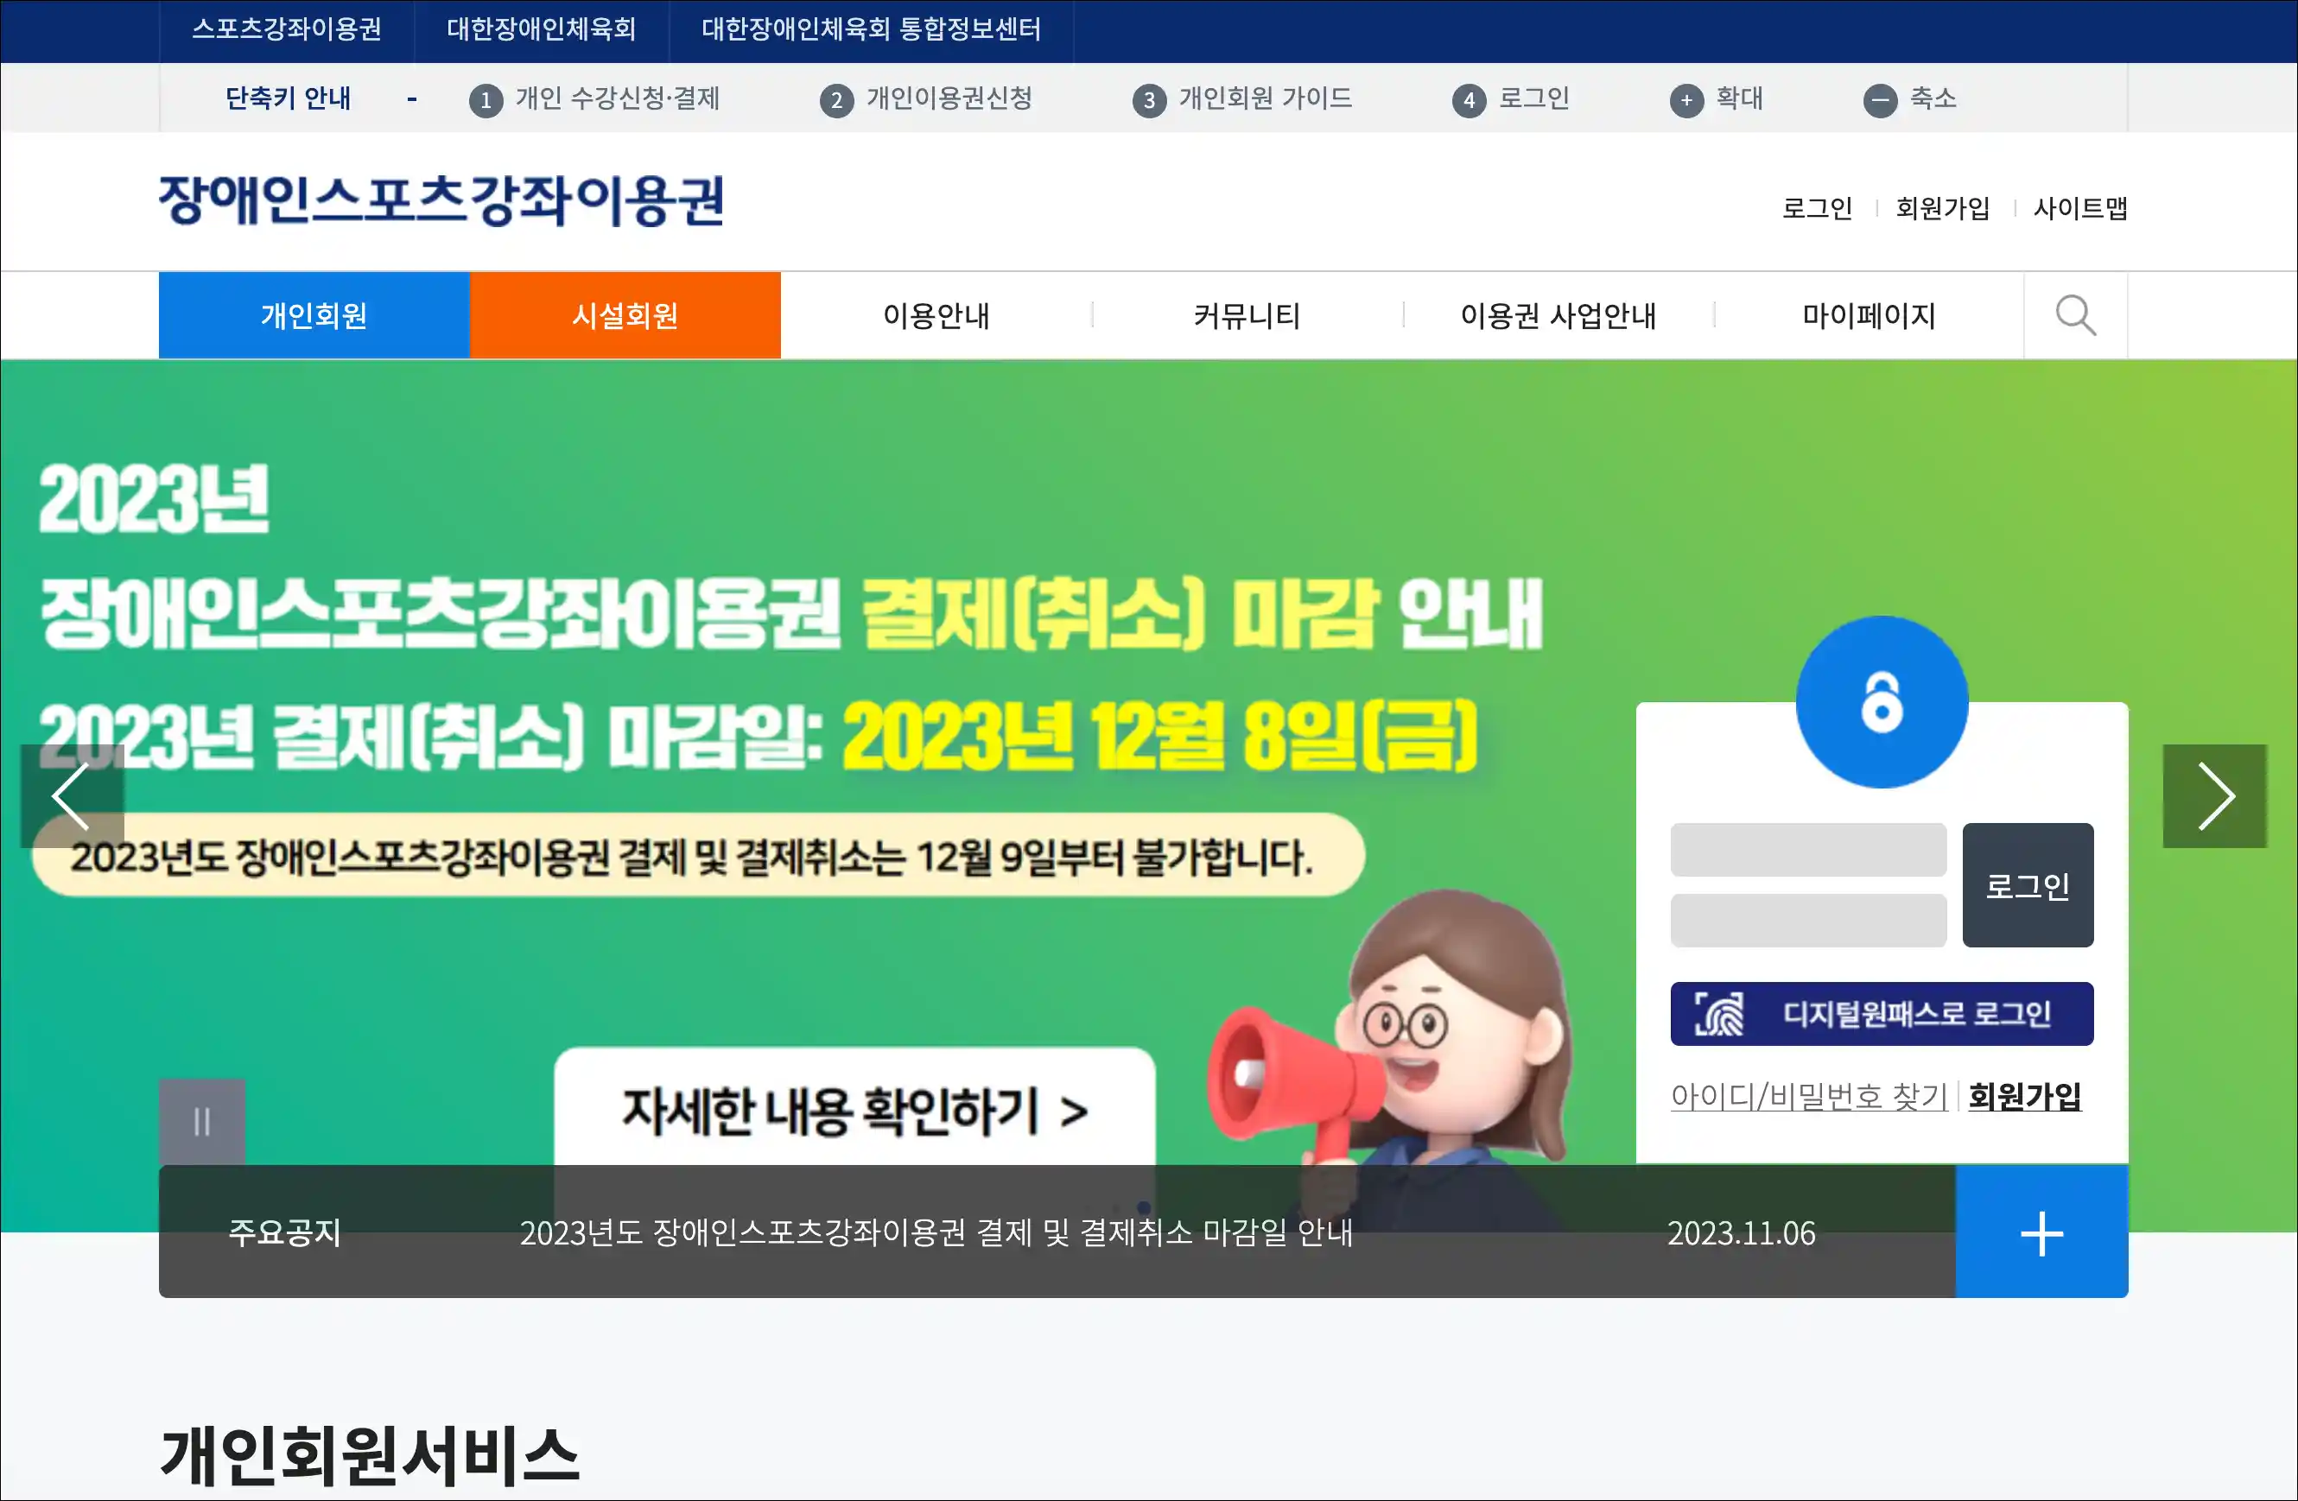Click the dark 로그인 submit button

click(x=2028, y=885)
